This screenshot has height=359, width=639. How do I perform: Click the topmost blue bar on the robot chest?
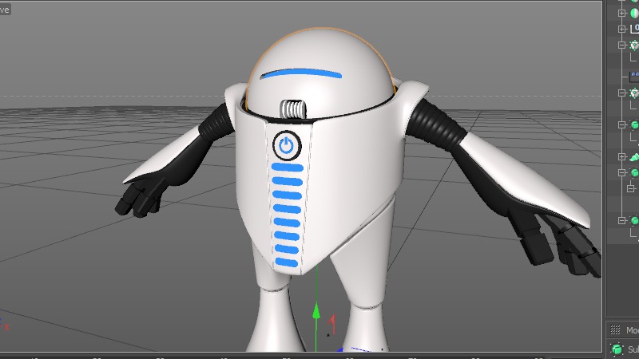point(288,168)
